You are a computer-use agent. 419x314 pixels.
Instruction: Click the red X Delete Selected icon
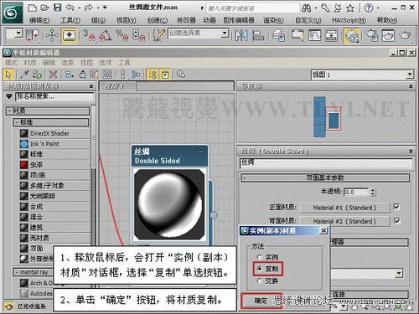tap(53, 75)
